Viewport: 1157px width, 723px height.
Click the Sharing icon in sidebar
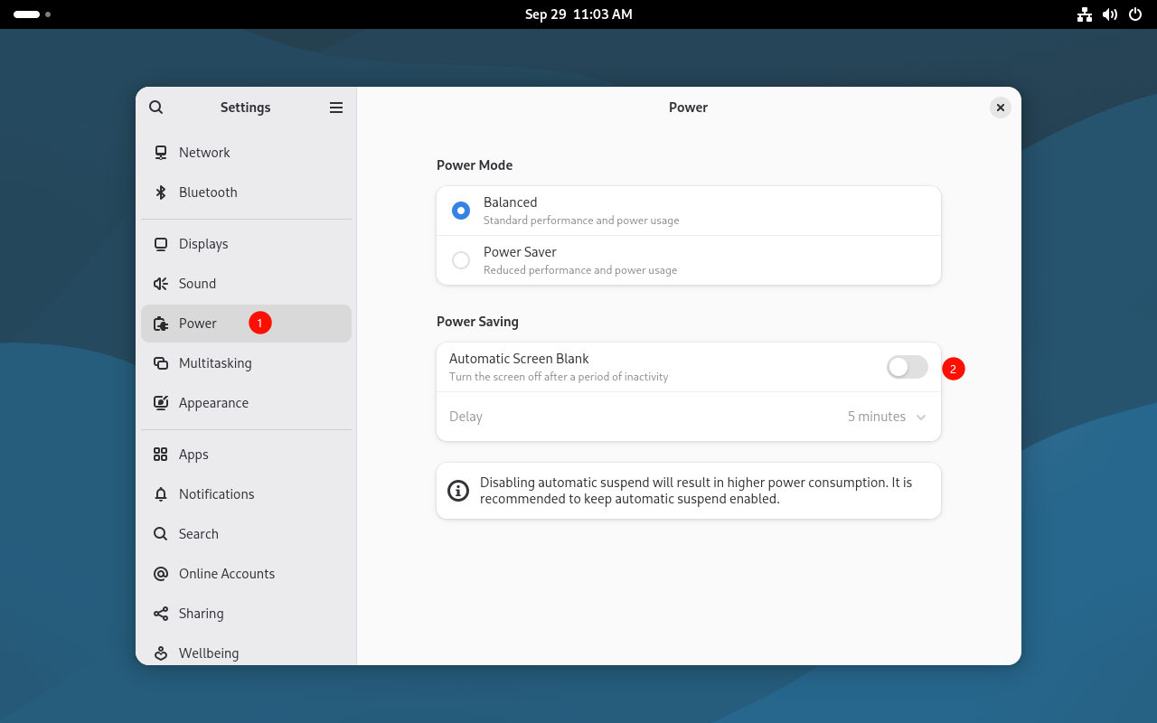click(161, 614)
